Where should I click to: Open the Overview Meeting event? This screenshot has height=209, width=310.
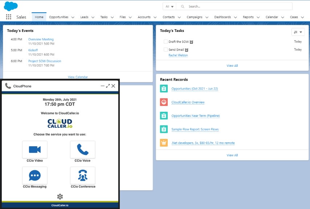pos(41,39)
